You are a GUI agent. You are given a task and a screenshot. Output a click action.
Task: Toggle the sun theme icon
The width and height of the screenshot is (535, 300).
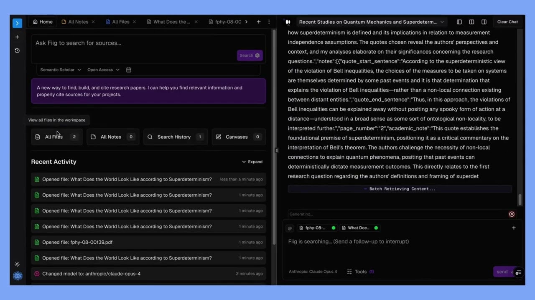point(17,264)
